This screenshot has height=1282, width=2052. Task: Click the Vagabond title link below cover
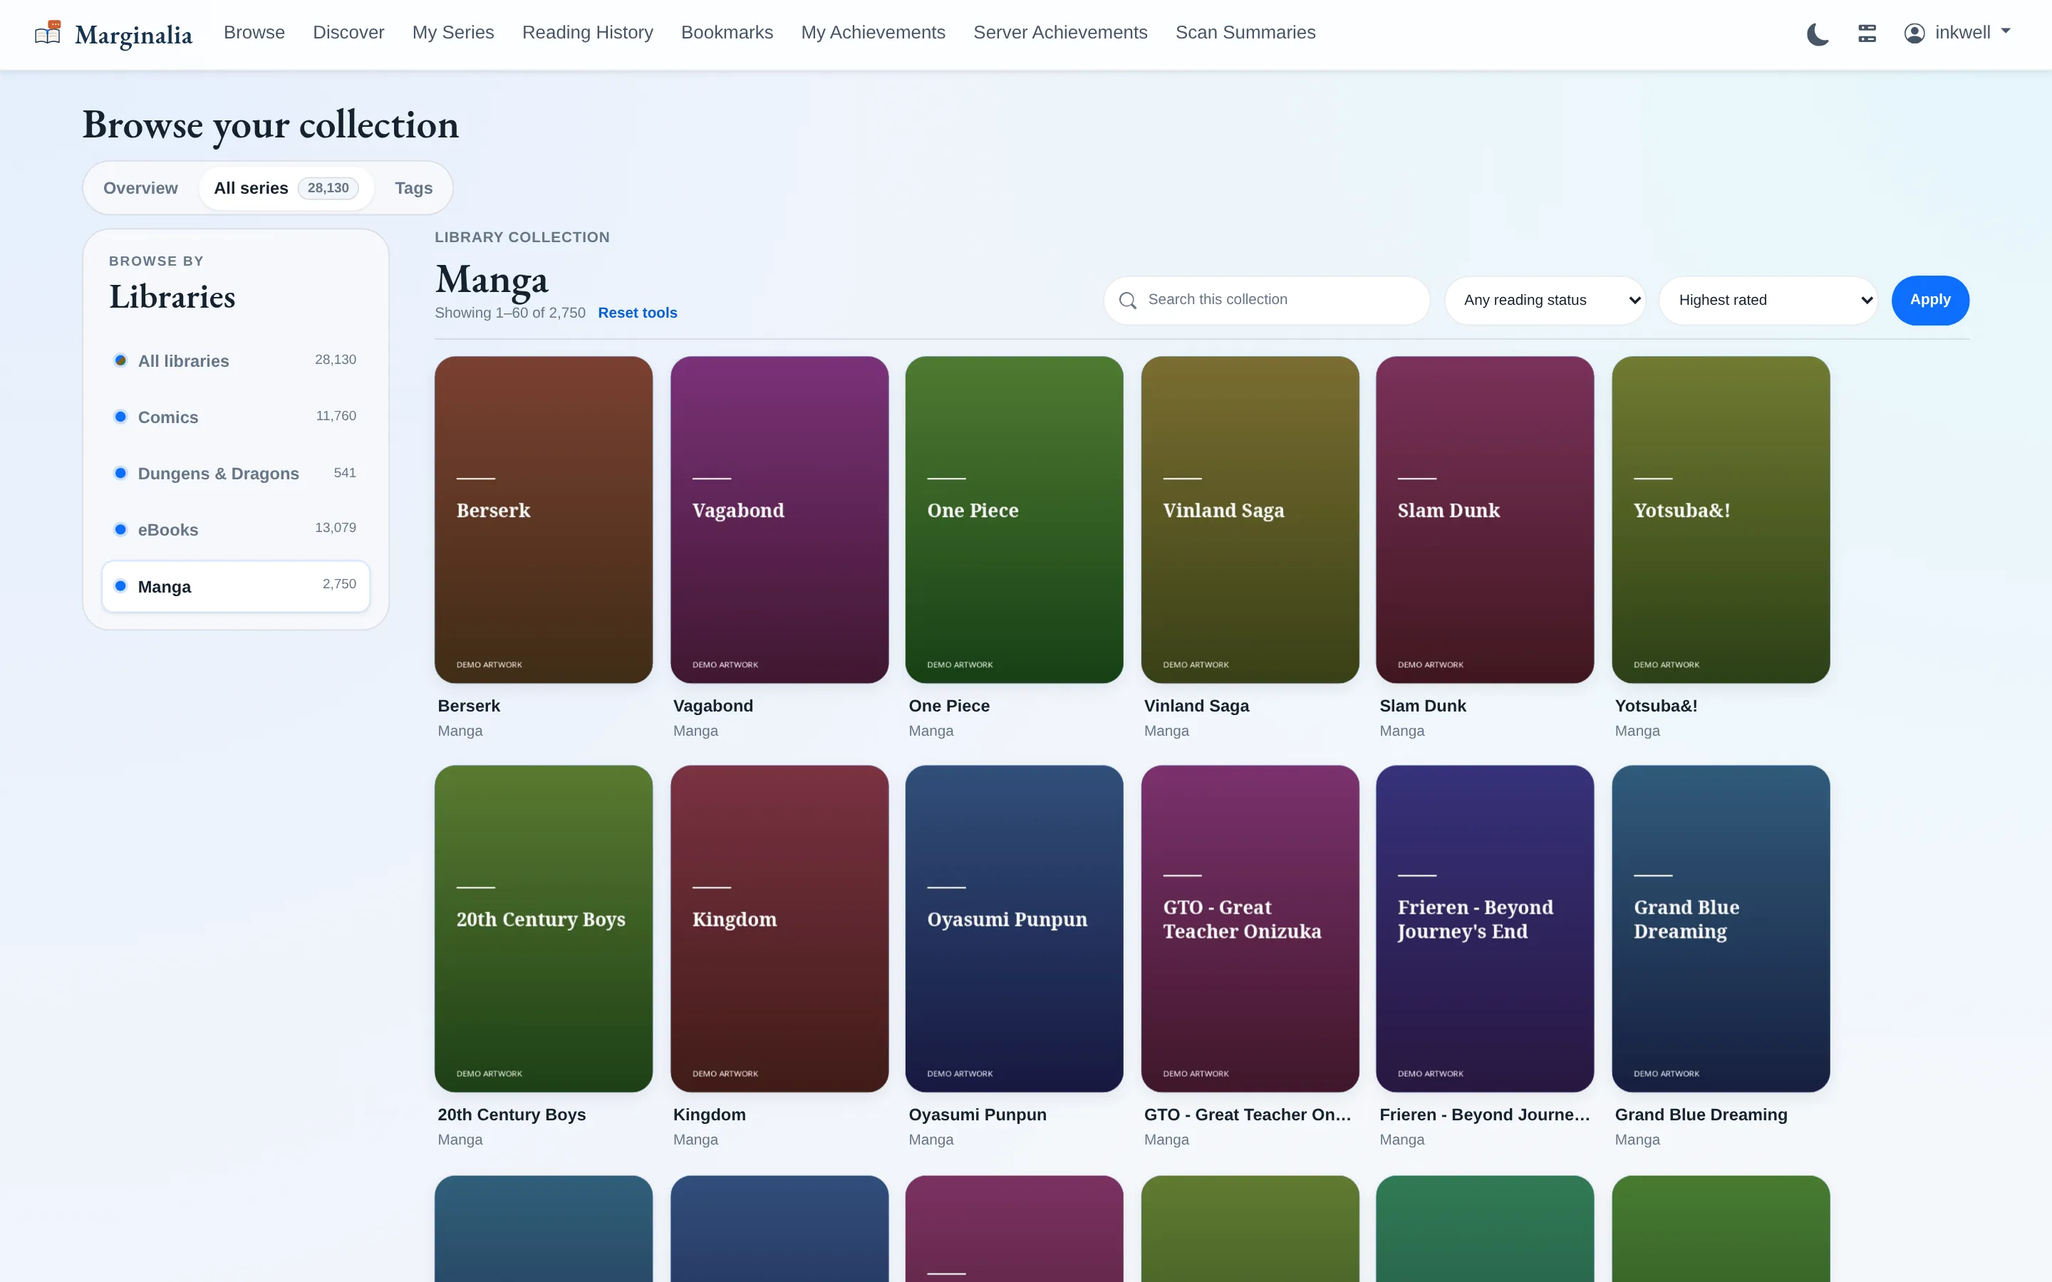(713, 705)
